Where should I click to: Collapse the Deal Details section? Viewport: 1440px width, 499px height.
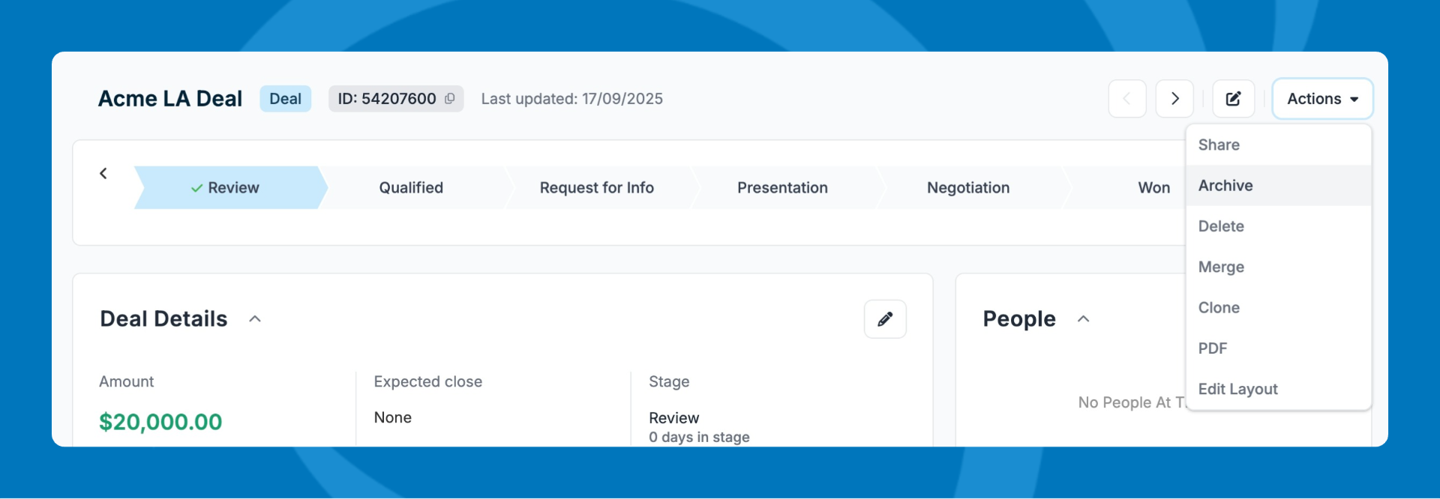255,319
